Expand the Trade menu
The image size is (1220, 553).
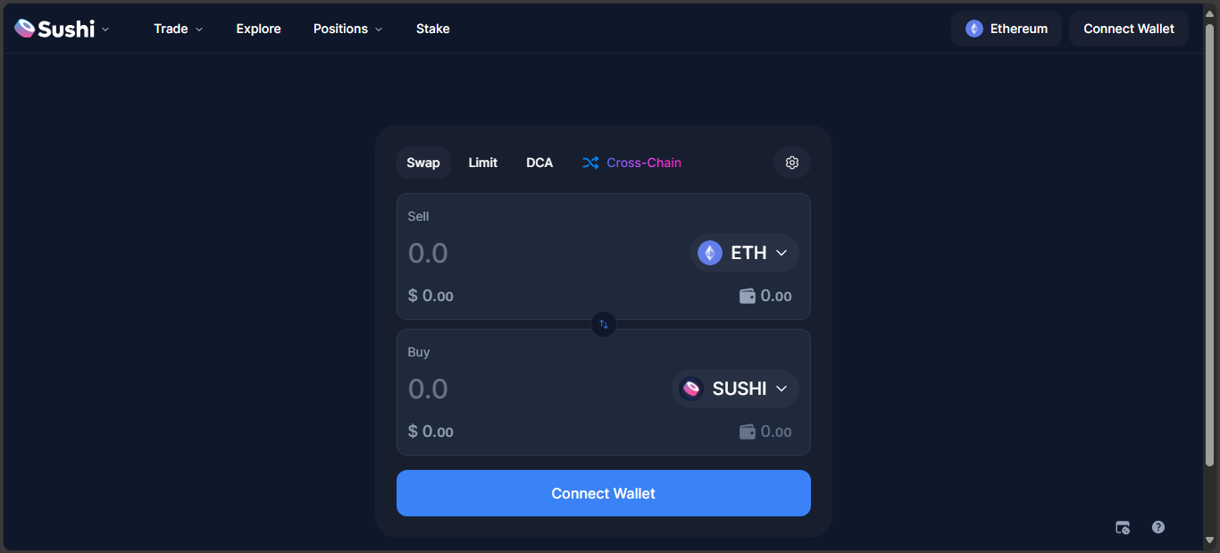coord(178,29)
